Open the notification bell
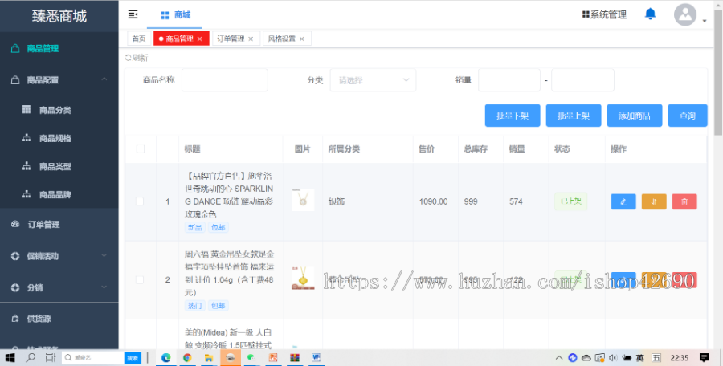This screenshot has width=723, height=366. click(650, 14)
